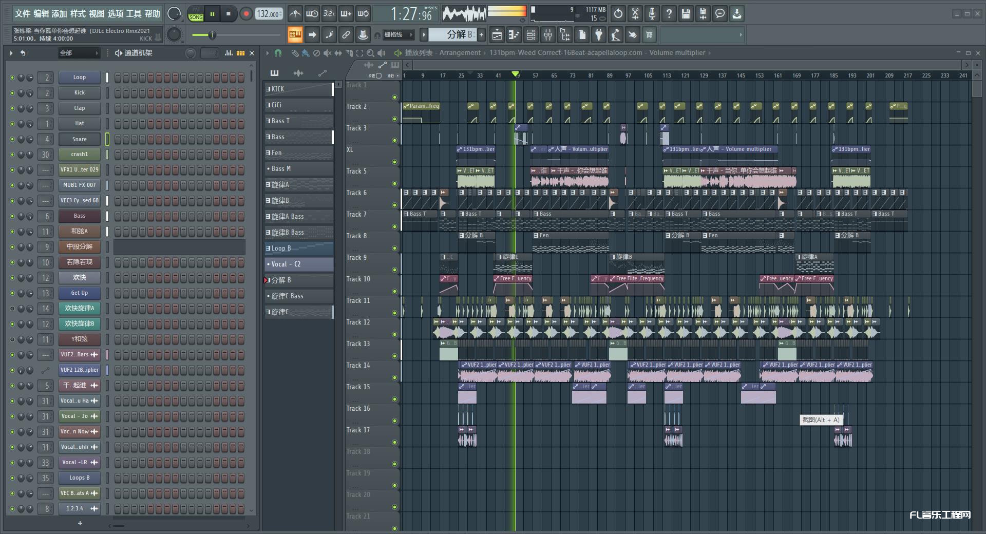Select the KICK pattern in picker
This screenshot has width=986, height=534.
click(x=299, y=89)
